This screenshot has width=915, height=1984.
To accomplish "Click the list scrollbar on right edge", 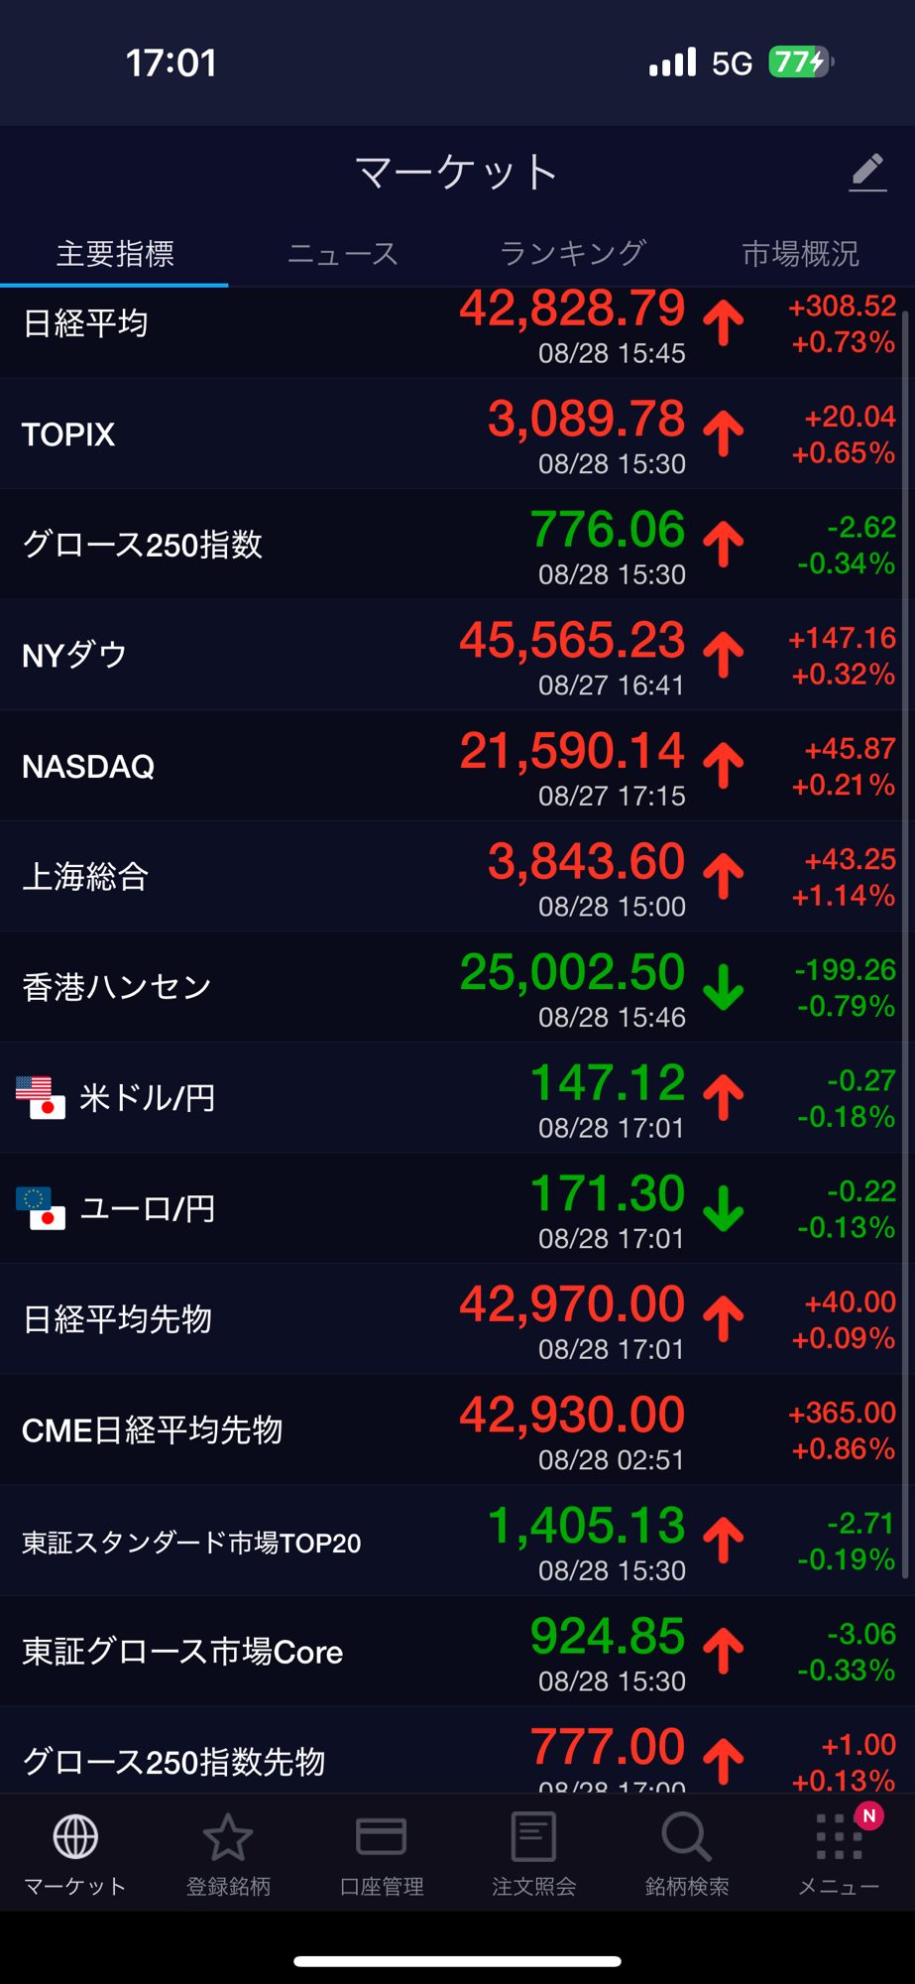I will (905, 794).
